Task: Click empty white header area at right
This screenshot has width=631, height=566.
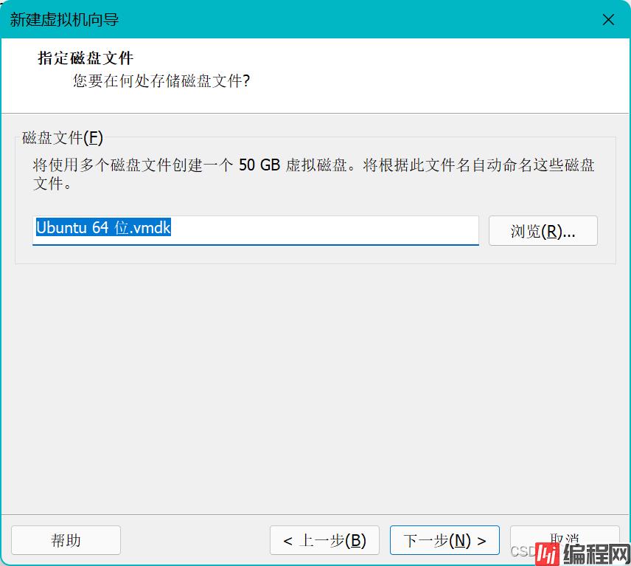Action: (x=479, y=70)
